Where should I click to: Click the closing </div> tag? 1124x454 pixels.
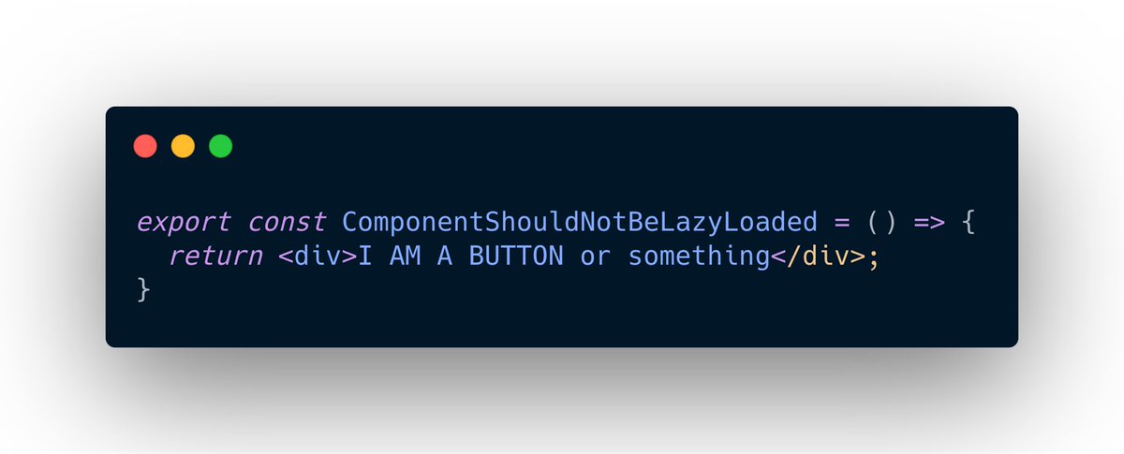click(x=818, y=256)
